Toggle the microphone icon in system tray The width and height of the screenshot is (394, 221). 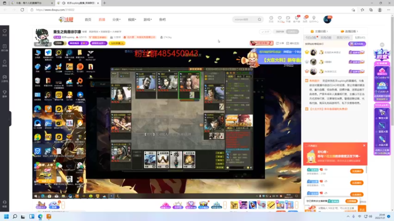(354, 217)
